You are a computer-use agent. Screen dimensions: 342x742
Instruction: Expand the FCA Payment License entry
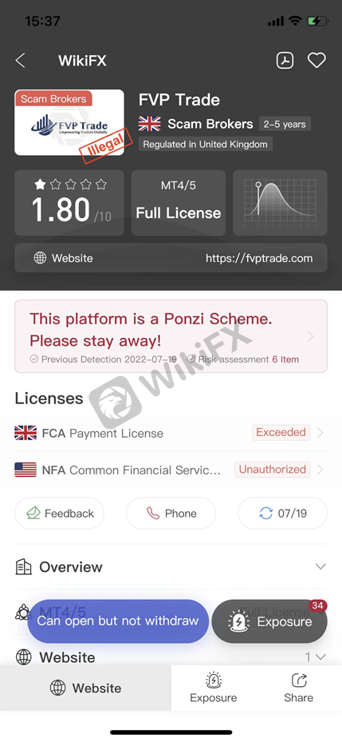pos(171,433)
